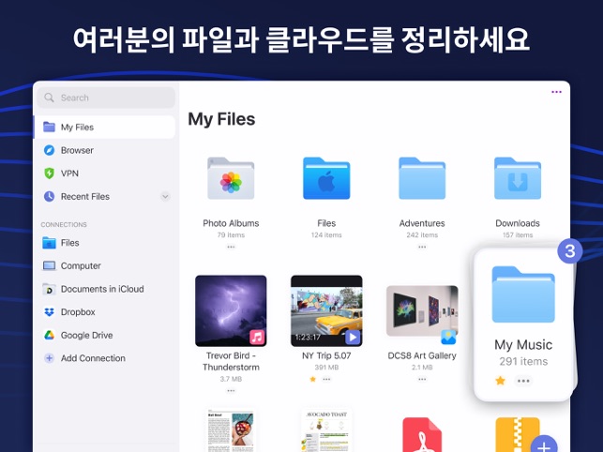Click the music note badge on Thunderstorm
The width and height of the screenshot is (603, 452).
257,337
